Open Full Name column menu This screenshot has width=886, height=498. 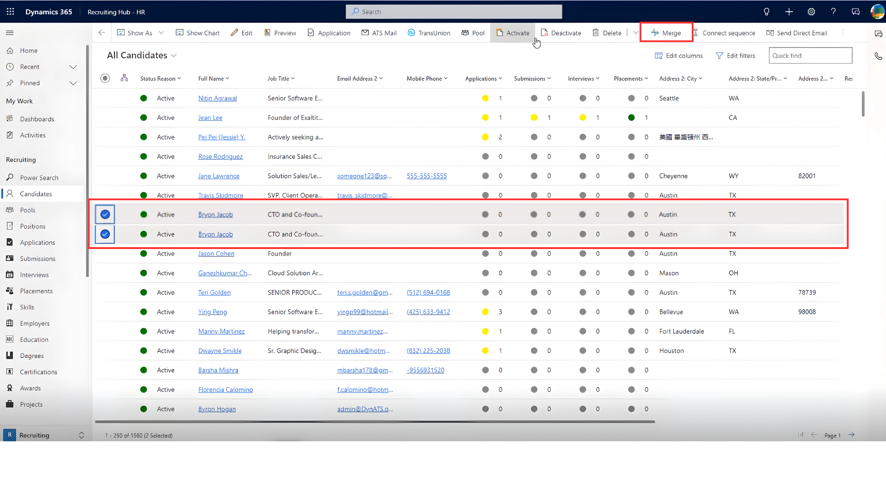click(x=214, y=78)
